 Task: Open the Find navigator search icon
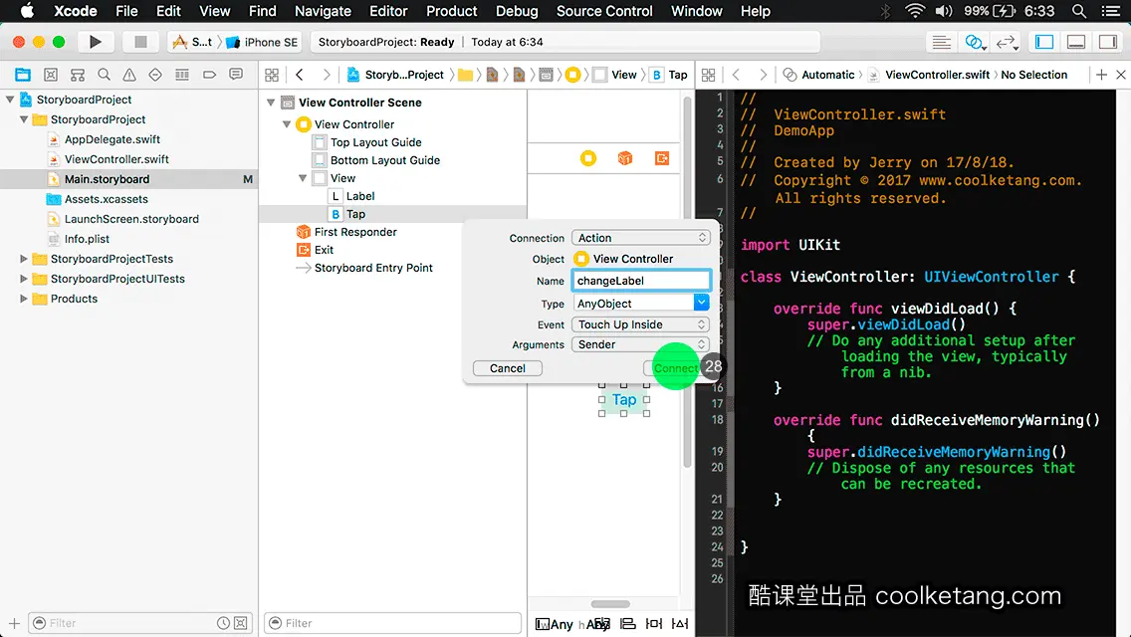(x=104, y=75)
